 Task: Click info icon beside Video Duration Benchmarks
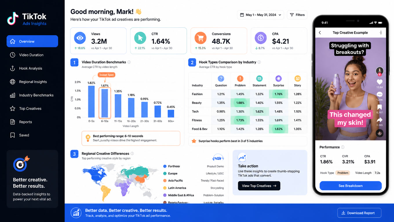[129, 62]
